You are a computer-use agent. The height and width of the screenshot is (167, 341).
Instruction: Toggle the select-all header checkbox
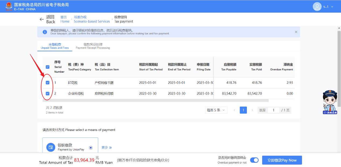tap(48, 67)
